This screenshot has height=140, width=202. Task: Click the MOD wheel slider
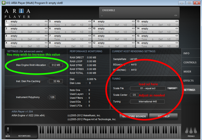point(8,131)
